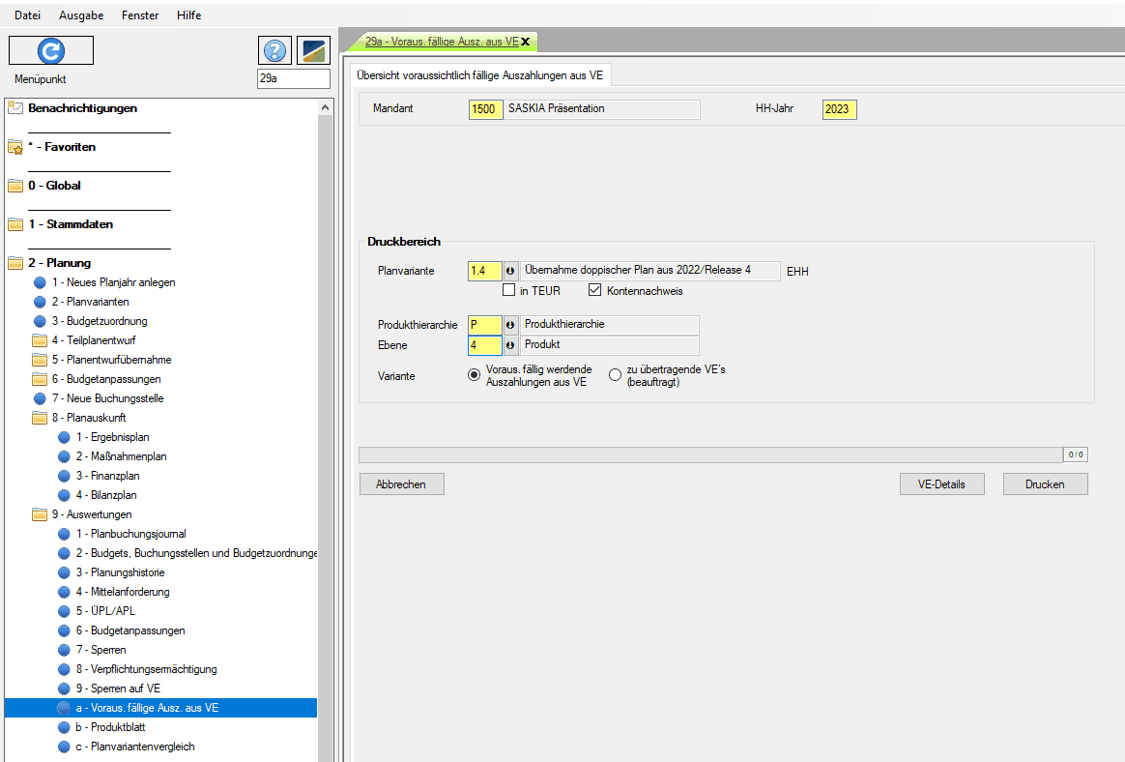Open help via question mark icon
This screenshot has width=1125, height=762.
(x=274, y=51)
